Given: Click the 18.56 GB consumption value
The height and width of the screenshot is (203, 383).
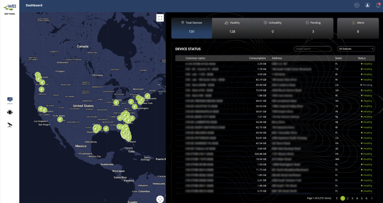Looking at the screenshot, I should [261, 159].
